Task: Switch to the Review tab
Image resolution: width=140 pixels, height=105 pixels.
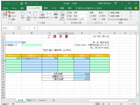Action: coord(62,8)
